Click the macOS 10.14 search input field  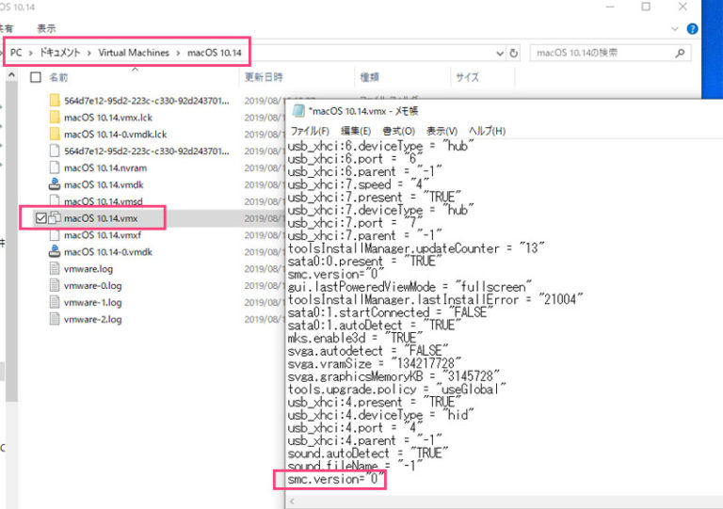point(602,53)
